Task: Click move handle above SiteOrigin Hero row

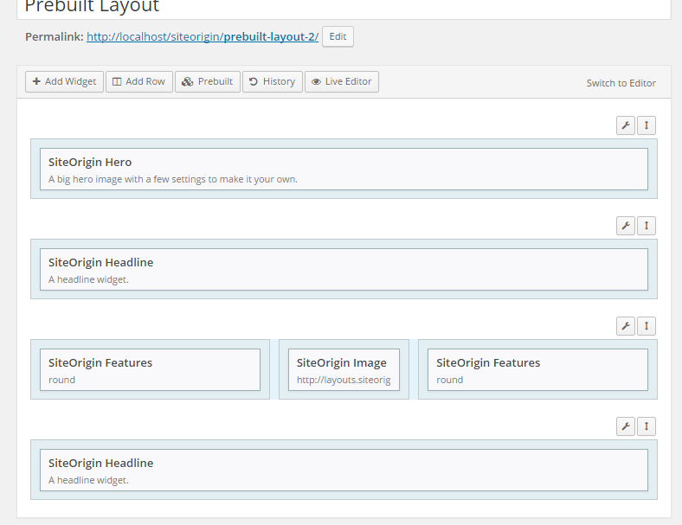Action: pyautogui.click(x=647, y=125)
